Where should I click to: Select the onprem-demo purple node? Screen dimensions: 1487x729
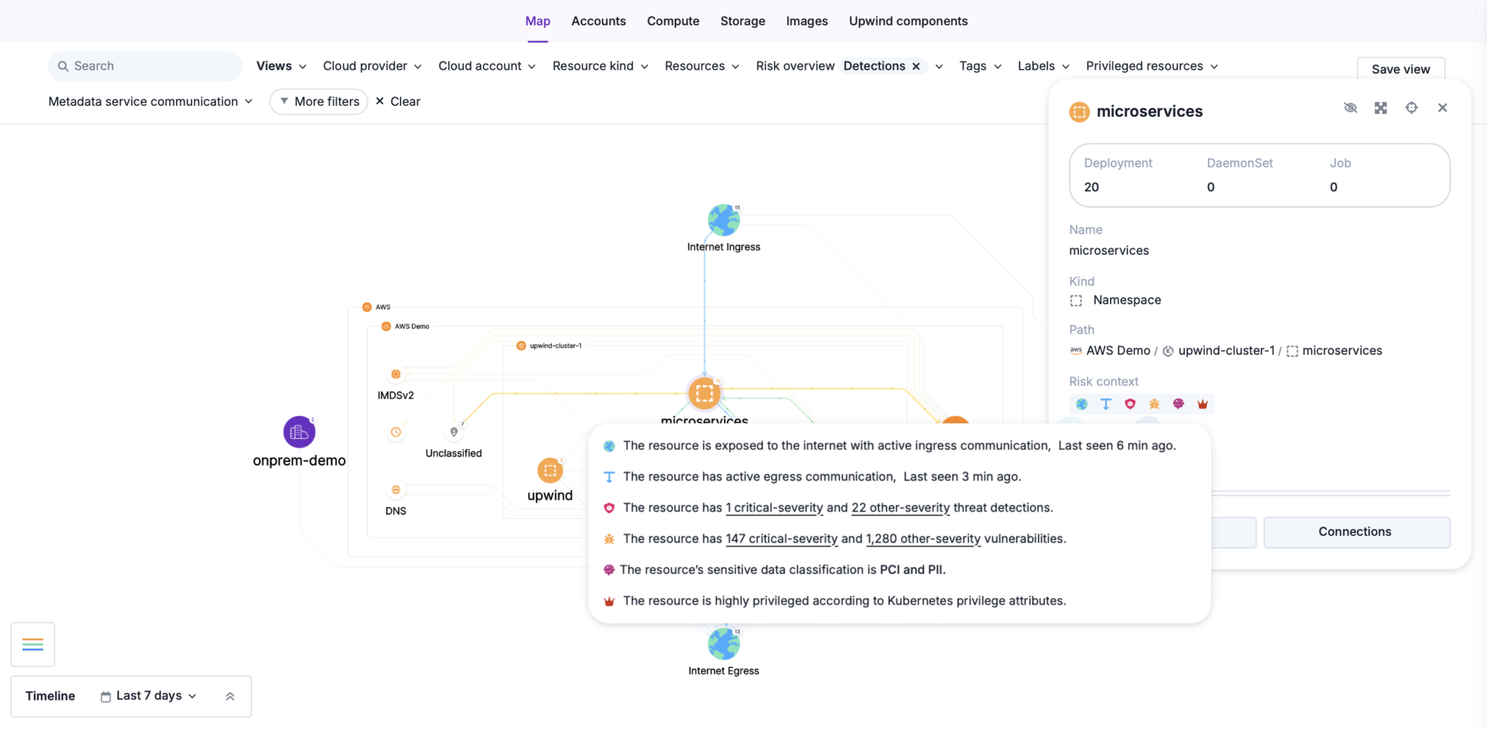pos(299,432)
